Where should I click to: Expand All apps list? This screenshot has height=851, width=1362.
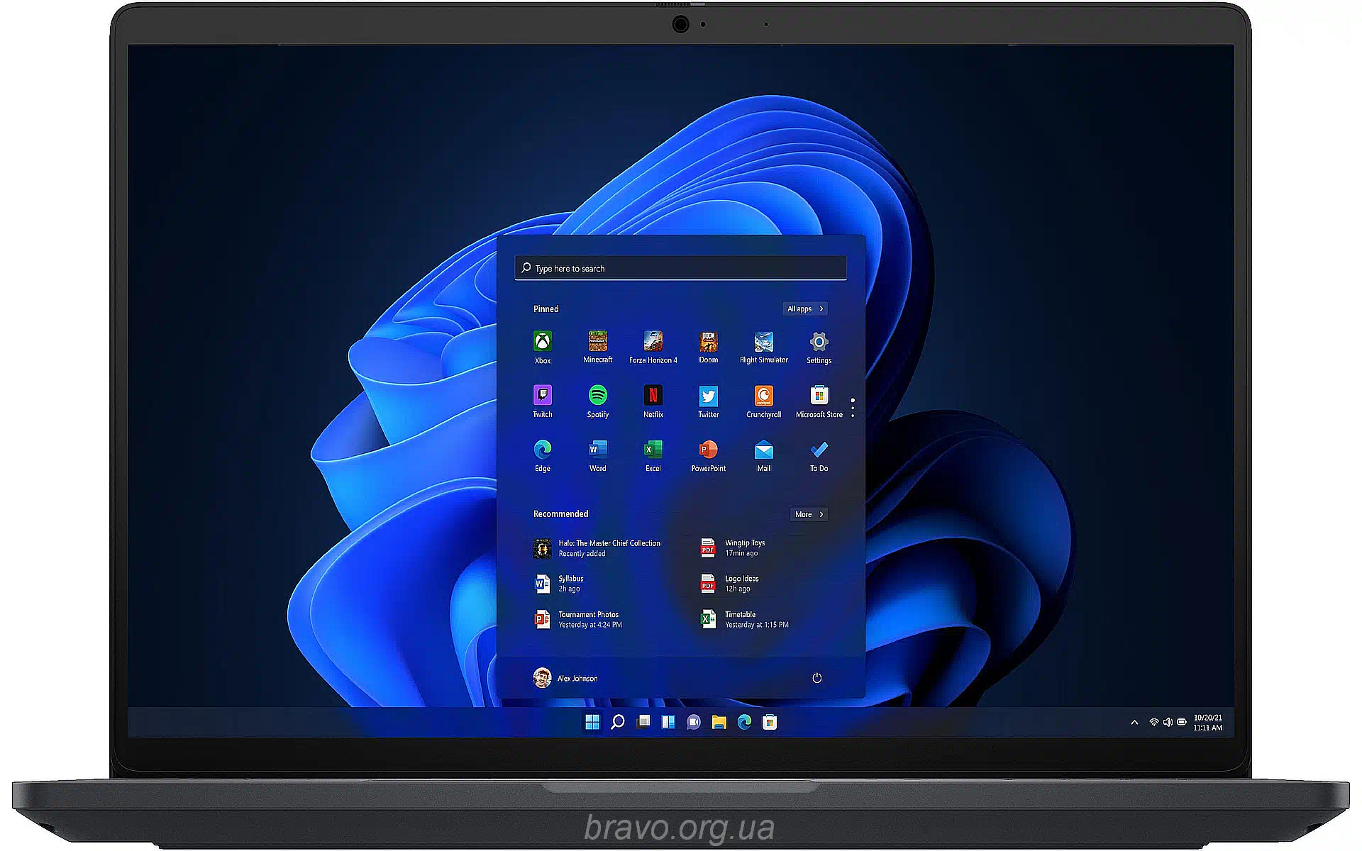(805, 308)
